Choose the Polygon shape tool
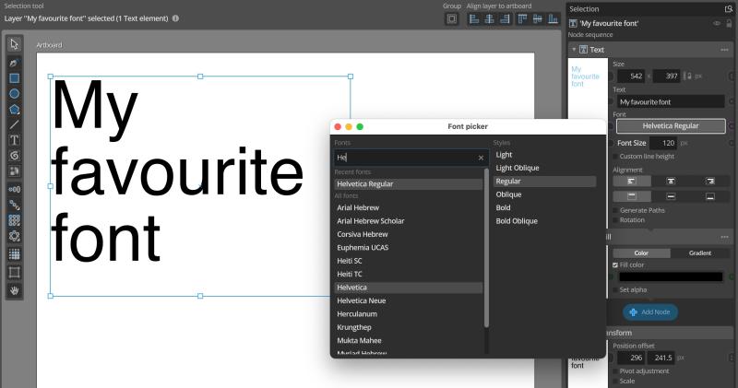 point(15,109)
